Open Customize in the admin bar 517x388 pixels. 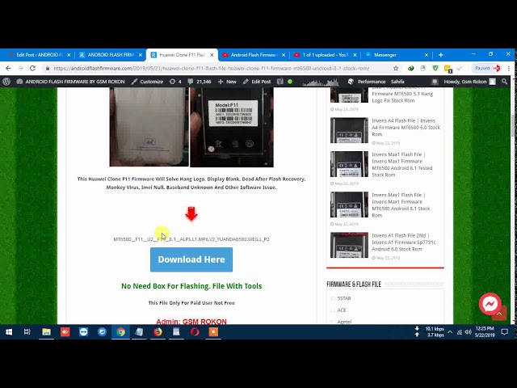tap(147, 82)
